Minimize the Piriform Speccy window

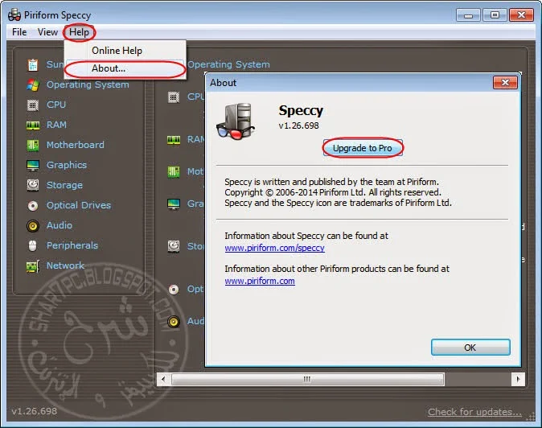click(468, 15)
